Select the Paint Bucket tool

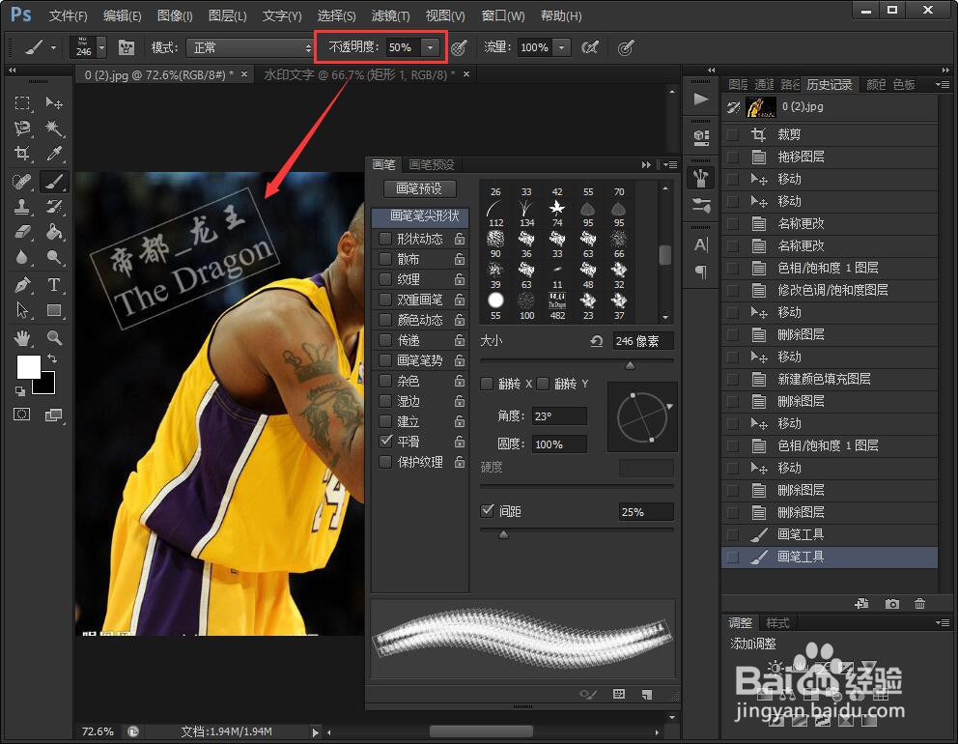point(54,232)
